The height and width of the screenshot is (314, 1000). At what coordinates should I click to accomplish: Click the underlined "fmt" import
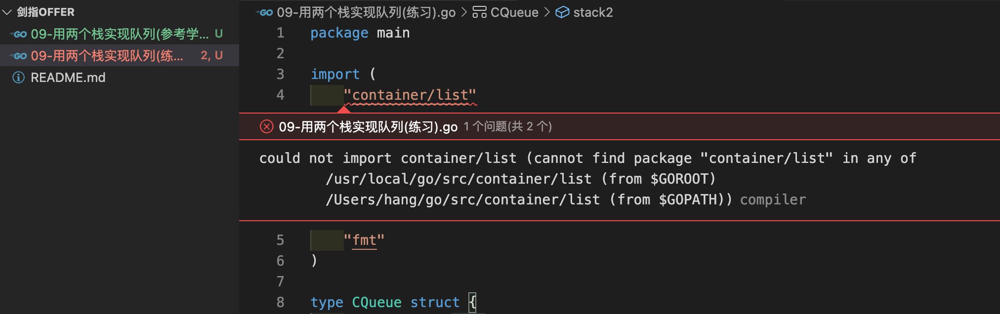coord(364,240)
